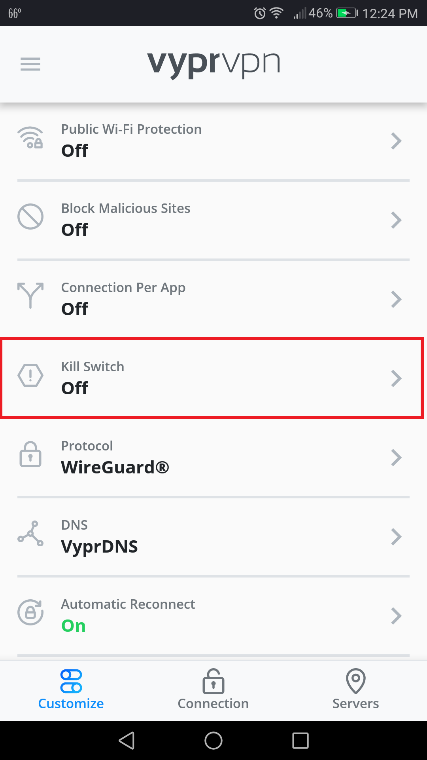Select the Automatic Reconnect icon
This screenshot has height=760, width=427.
[x=30, y=614]
